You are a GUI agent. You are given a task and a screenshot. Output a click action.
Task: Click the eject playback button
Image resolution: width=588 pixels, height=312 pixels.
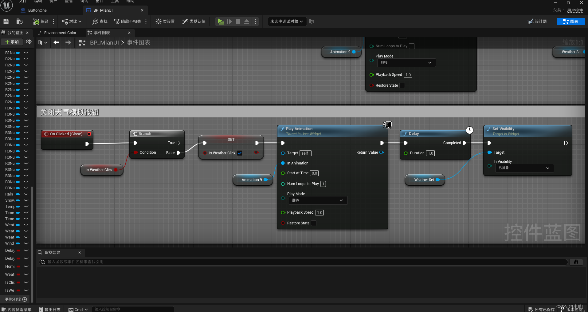click(247, 22)
